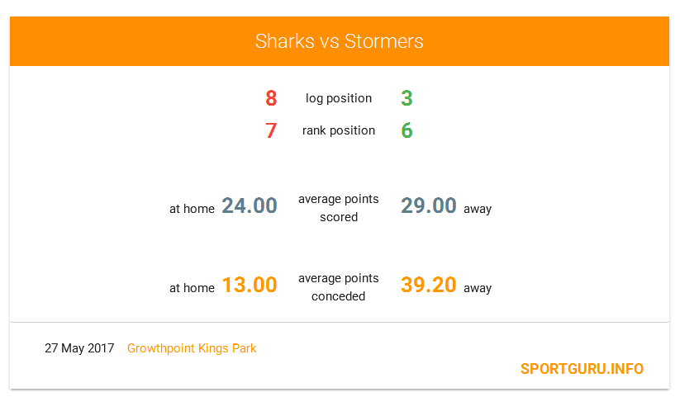The height and width of the screenshot is (411, 680).
Task: Visit the SPORTGURU.INFO link
Action: [x=582, y=369]
